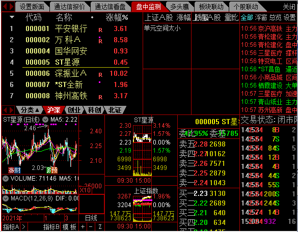Click the R marker on the 平安银行 row
Viewport: 298px width, 232px height.
pyautogui.click(x=100, y=30)
